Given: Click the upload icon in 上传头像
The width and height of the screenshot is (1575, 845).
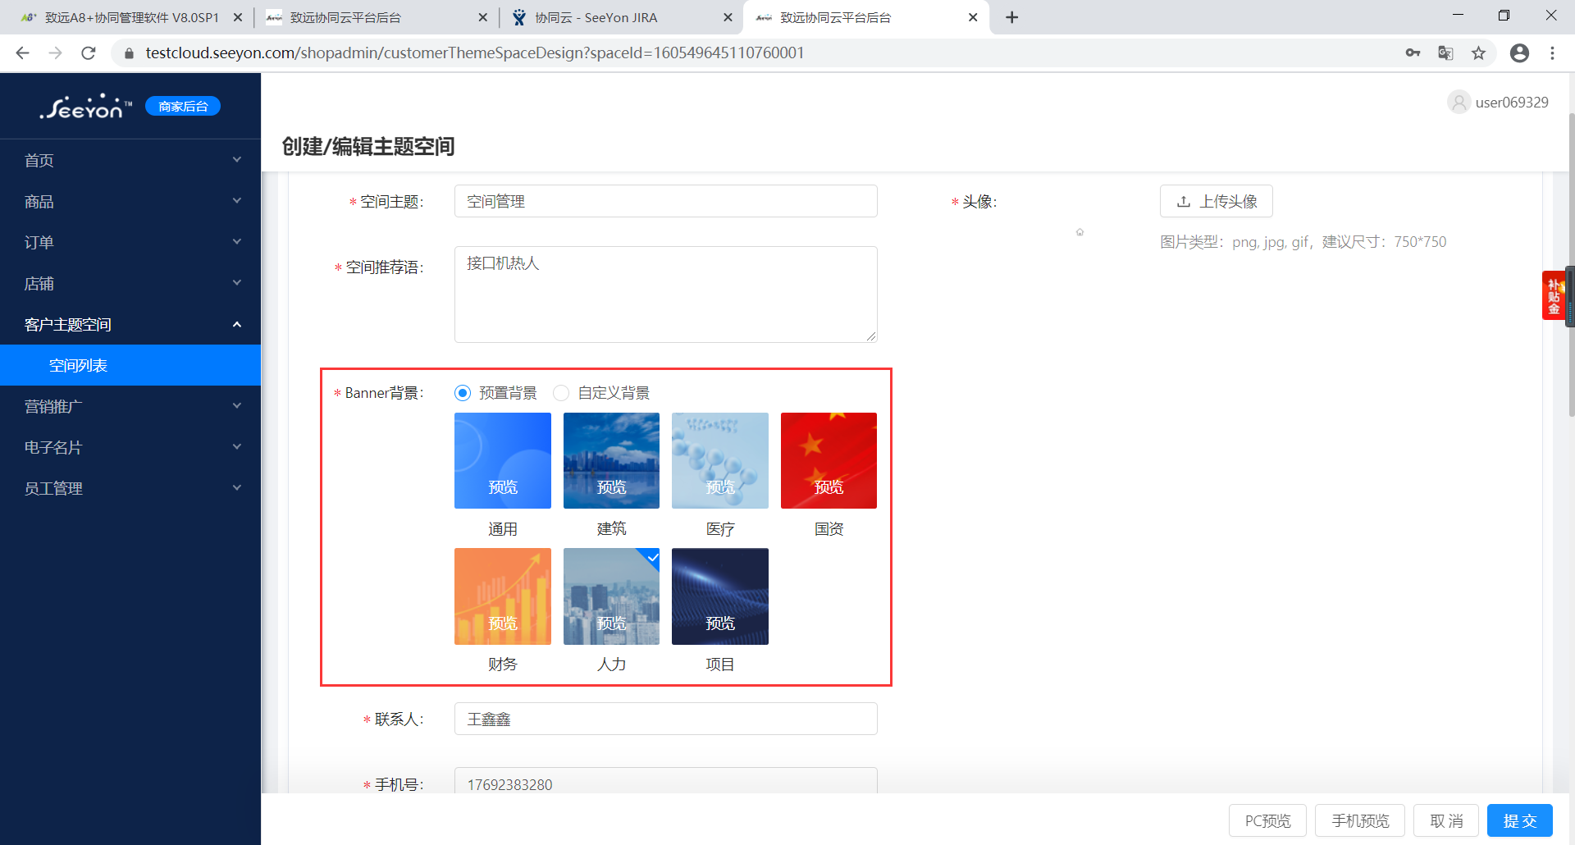Looking at the screenshot, I should [x=1184, y=201].
